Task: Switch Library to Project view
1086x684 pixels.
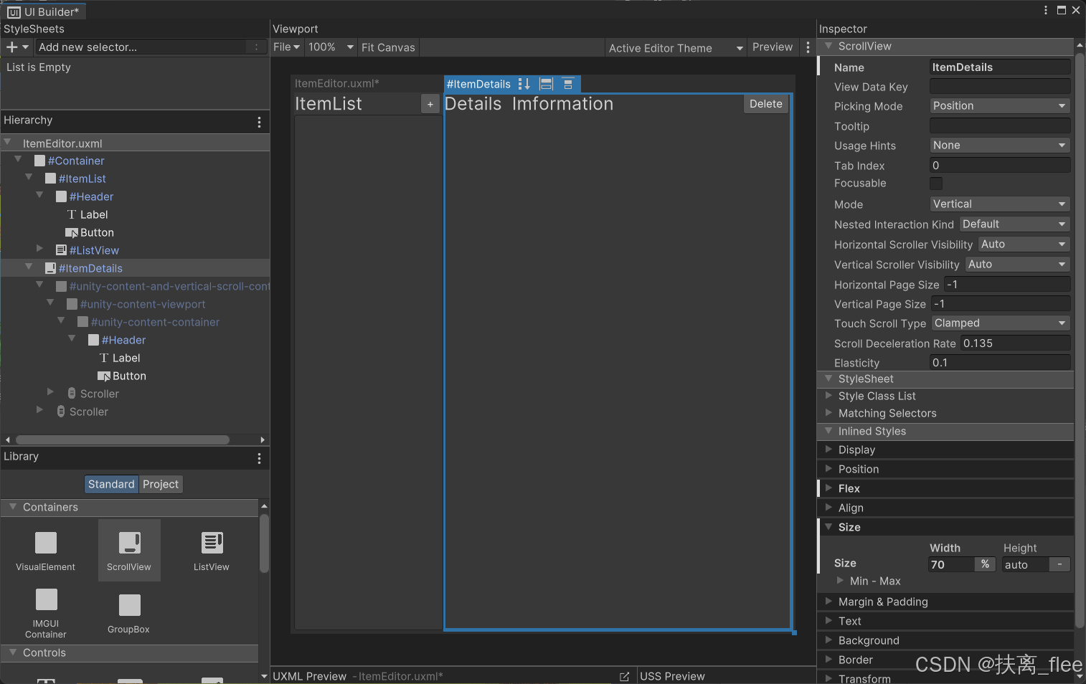Action: 161,485
